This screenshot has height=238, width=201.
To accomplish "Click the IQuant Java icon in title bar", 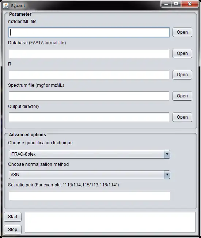I will [5, 5].
